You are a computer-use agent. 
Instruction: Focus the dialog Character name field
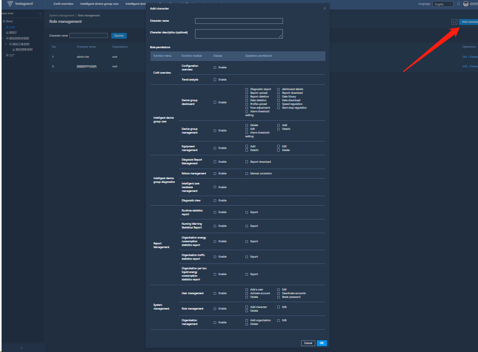238,21
